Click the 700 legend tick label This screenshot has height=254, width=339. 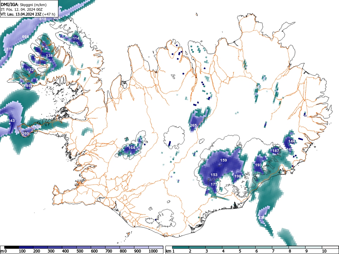(x=108, y=251)
